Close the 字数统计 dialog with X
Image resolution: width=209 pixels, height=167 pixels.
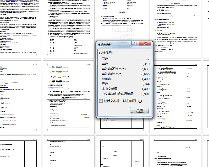click(145, 44)
